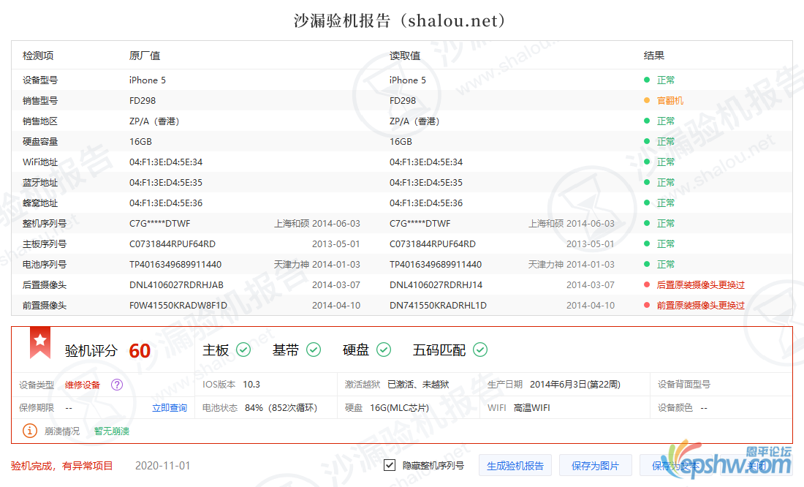Viewport: 804px width, 487px height.
Task: Click 16GB in the 读取值 column
Action: [x=401, y=142]
